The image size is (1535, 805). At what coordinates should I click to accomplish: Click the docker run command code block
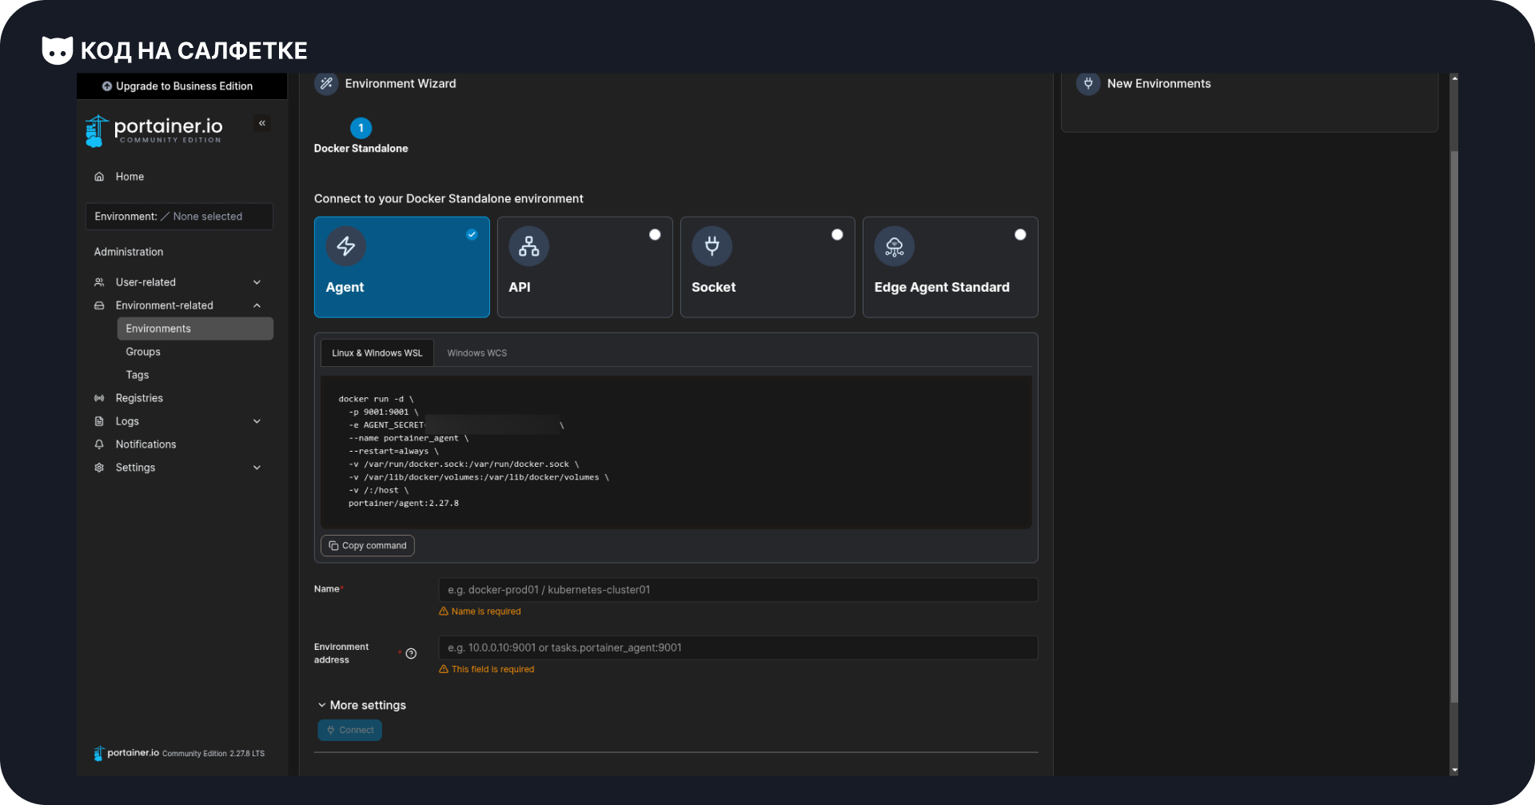pos(676,452)
